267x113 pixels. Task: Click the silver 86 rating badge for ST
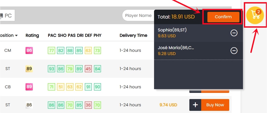coord(29,105)
